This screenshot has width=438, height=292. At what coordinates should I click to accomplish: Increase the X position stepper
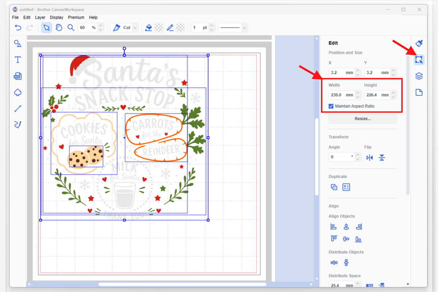(x=358, y=71)
